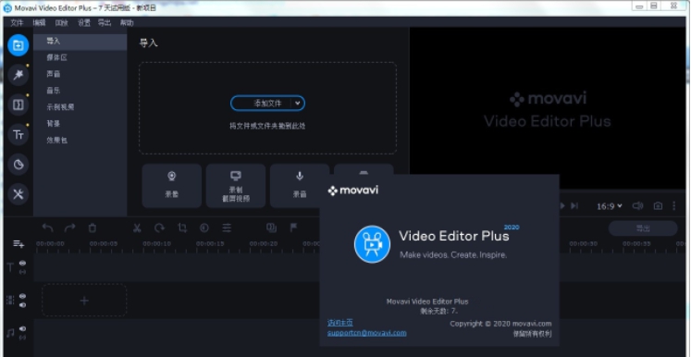Select the Split scissors tool
The height and width of the screenshot is (357, 691).
(137, 228)
